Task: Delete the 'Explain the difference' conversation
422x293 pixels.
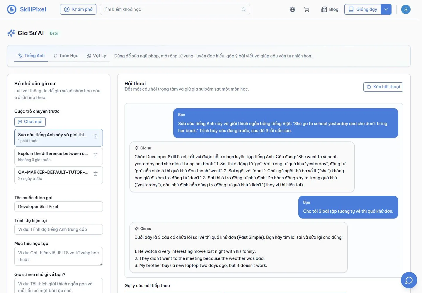Action: (x=96, y=155)
